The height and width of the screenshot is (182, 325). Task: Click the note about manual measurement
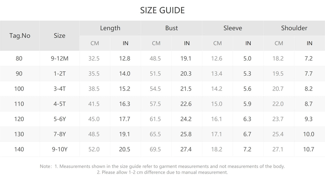click(162, 172)
